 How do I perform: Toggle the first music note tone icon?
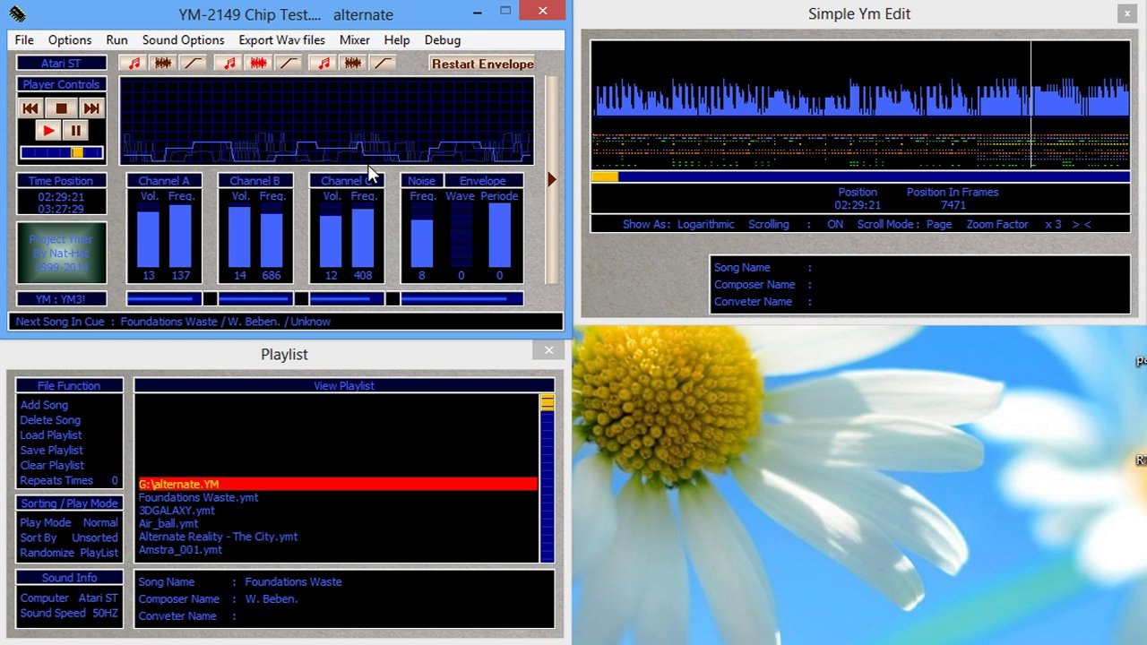point(134,64)
